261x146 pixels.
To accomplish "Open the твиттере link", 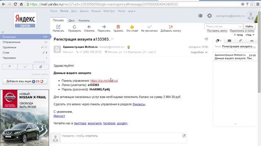I will pos(80,123).
